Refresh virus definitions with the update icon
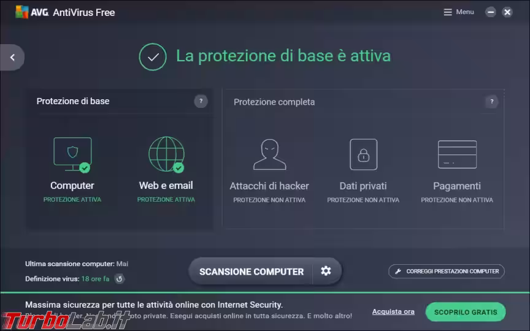This screenshot has height=331, width=530. (x=119, y=279)
